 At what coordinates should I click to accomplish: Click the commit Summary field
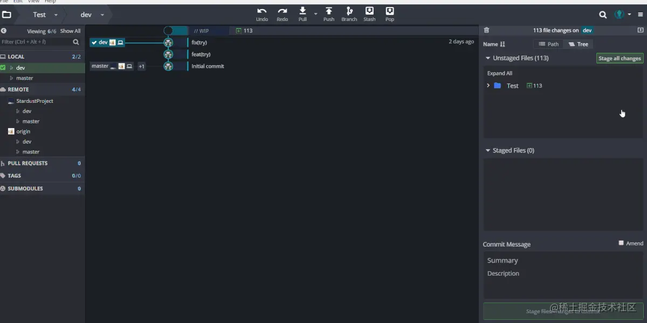pos(563,261)
